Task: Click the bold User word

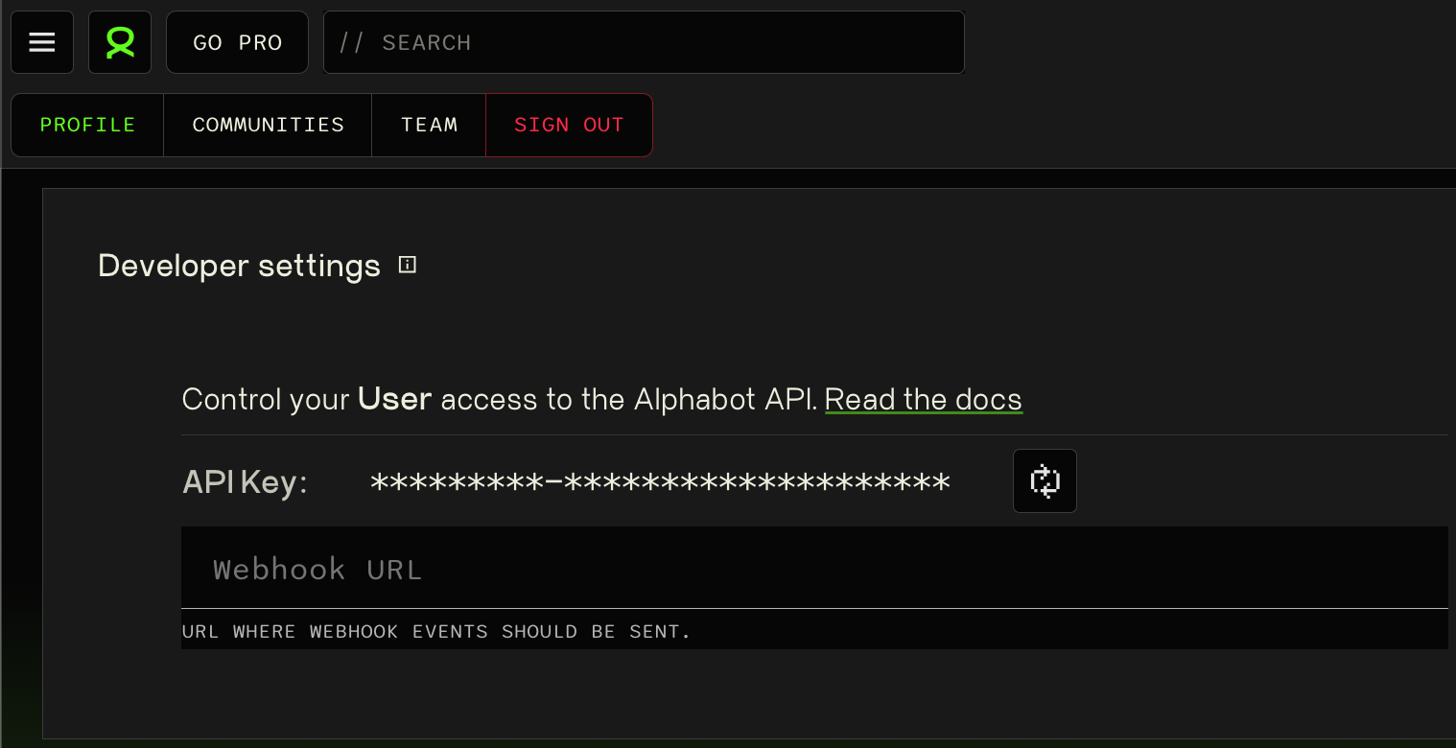Action: (x=395, y=399)
